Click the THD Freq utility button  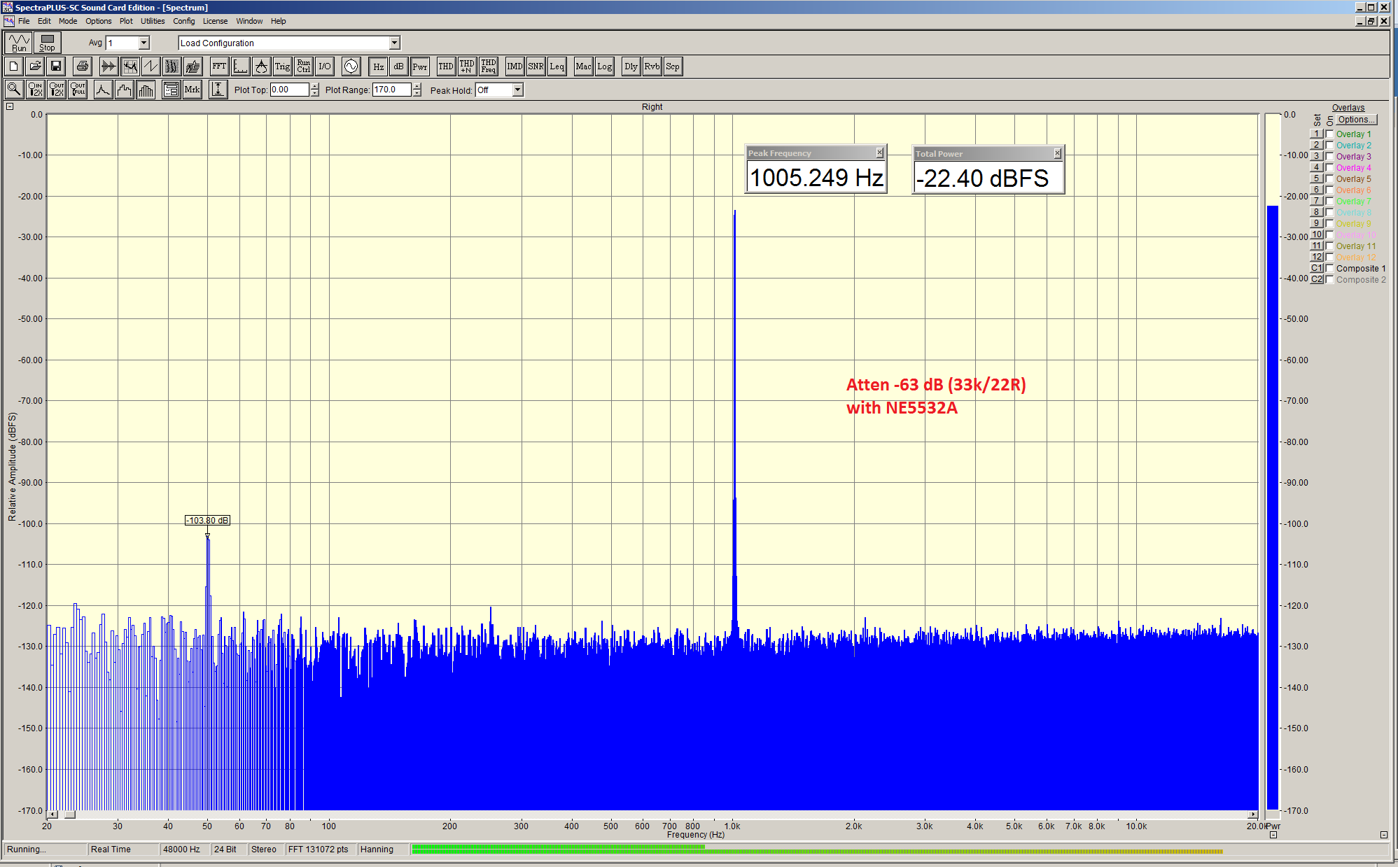(x=489, y=66)
